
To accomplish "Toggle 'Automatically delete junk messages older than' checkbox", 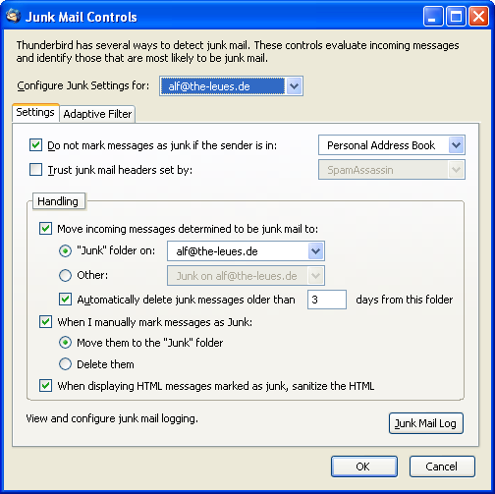I will click(x=65, y=300).
